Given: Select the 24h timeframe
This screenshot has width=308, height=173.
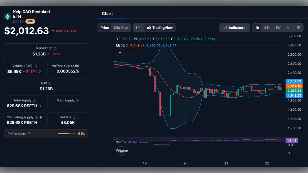Looking at the screenshot, I should (x=267, y=27).
